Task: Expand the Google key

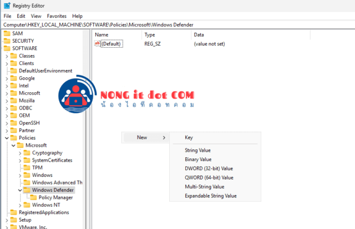Action: click(7, 79)
